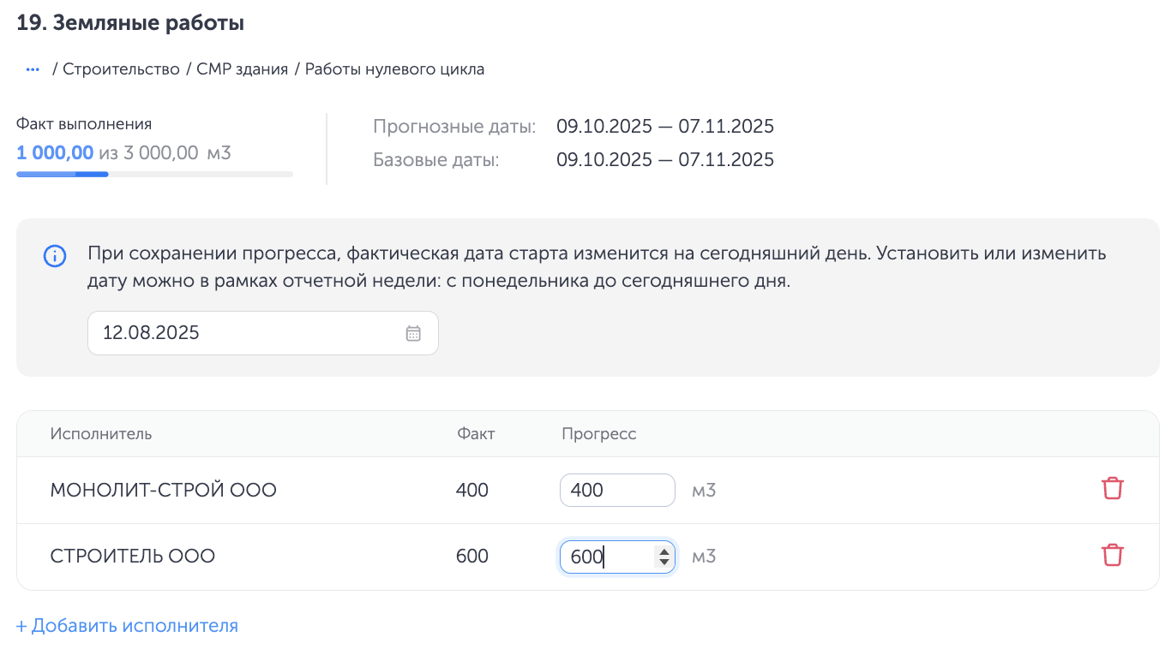Click the Прогресс column header
1171x661 pixels.
(598, 433)
